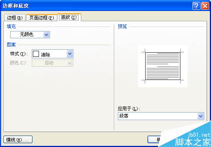
Task: Open the 页面边框(P) tab
Action: click(42, 17)
